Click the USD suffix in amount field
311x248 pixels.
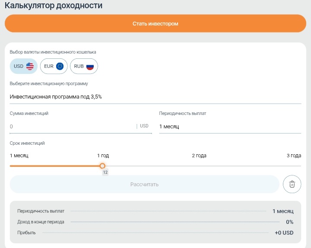(x=144, y=126)
